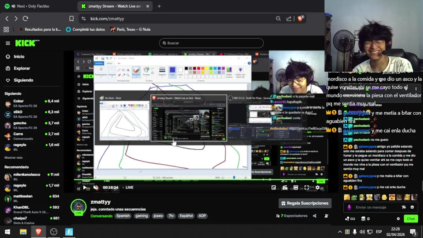The image size is (423, 238).
Task: Click the share stream icon
Action: point(315,216)
